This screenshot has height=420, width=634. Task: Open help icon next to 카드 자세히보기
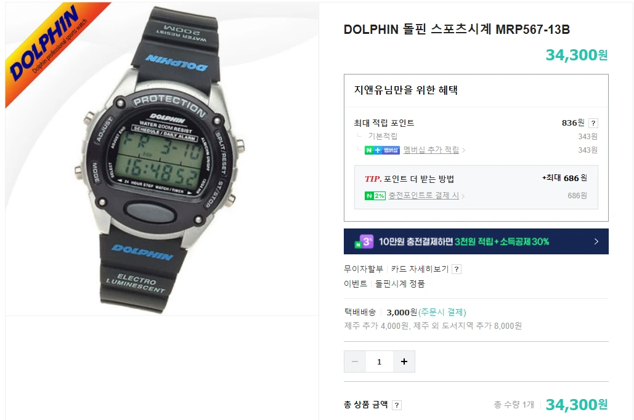point(457,269)
